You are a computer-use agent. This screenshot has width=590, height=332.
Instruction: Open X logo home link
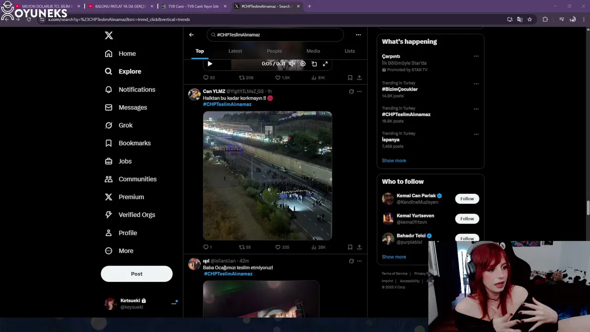click(x=109, y=36)
